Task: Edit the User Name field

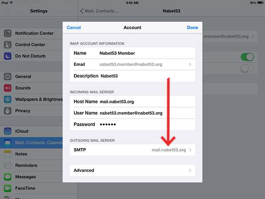Action: (132, 113)
